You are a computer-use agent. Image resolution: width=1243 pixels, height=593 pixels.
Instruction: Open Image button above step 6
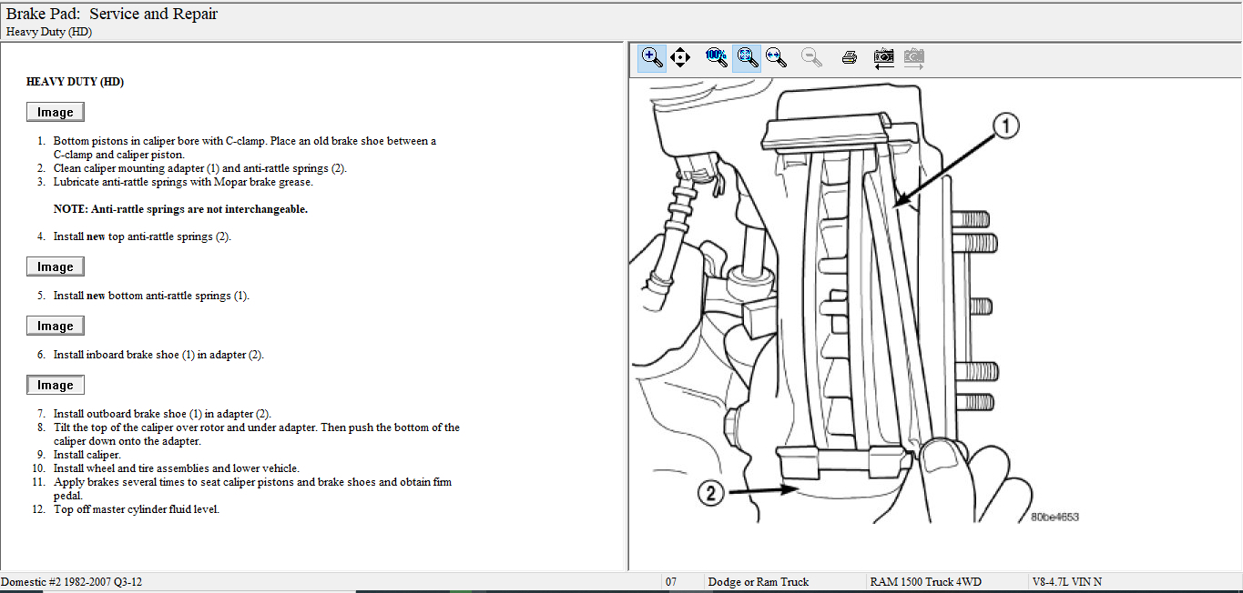[x=56, y=326]
